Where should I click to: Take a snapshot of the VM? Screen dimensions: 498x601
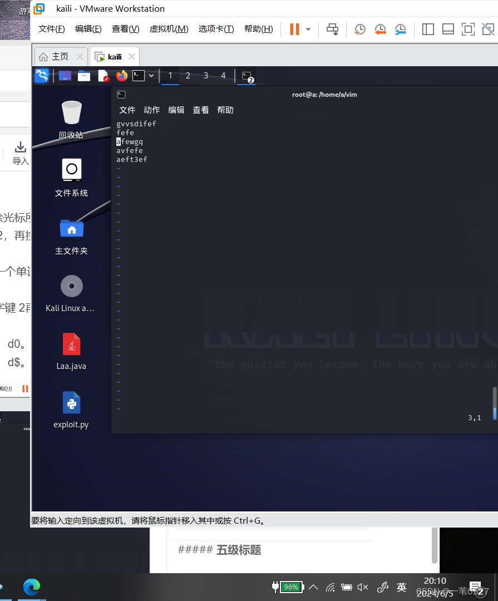click(x=359, y=29)
